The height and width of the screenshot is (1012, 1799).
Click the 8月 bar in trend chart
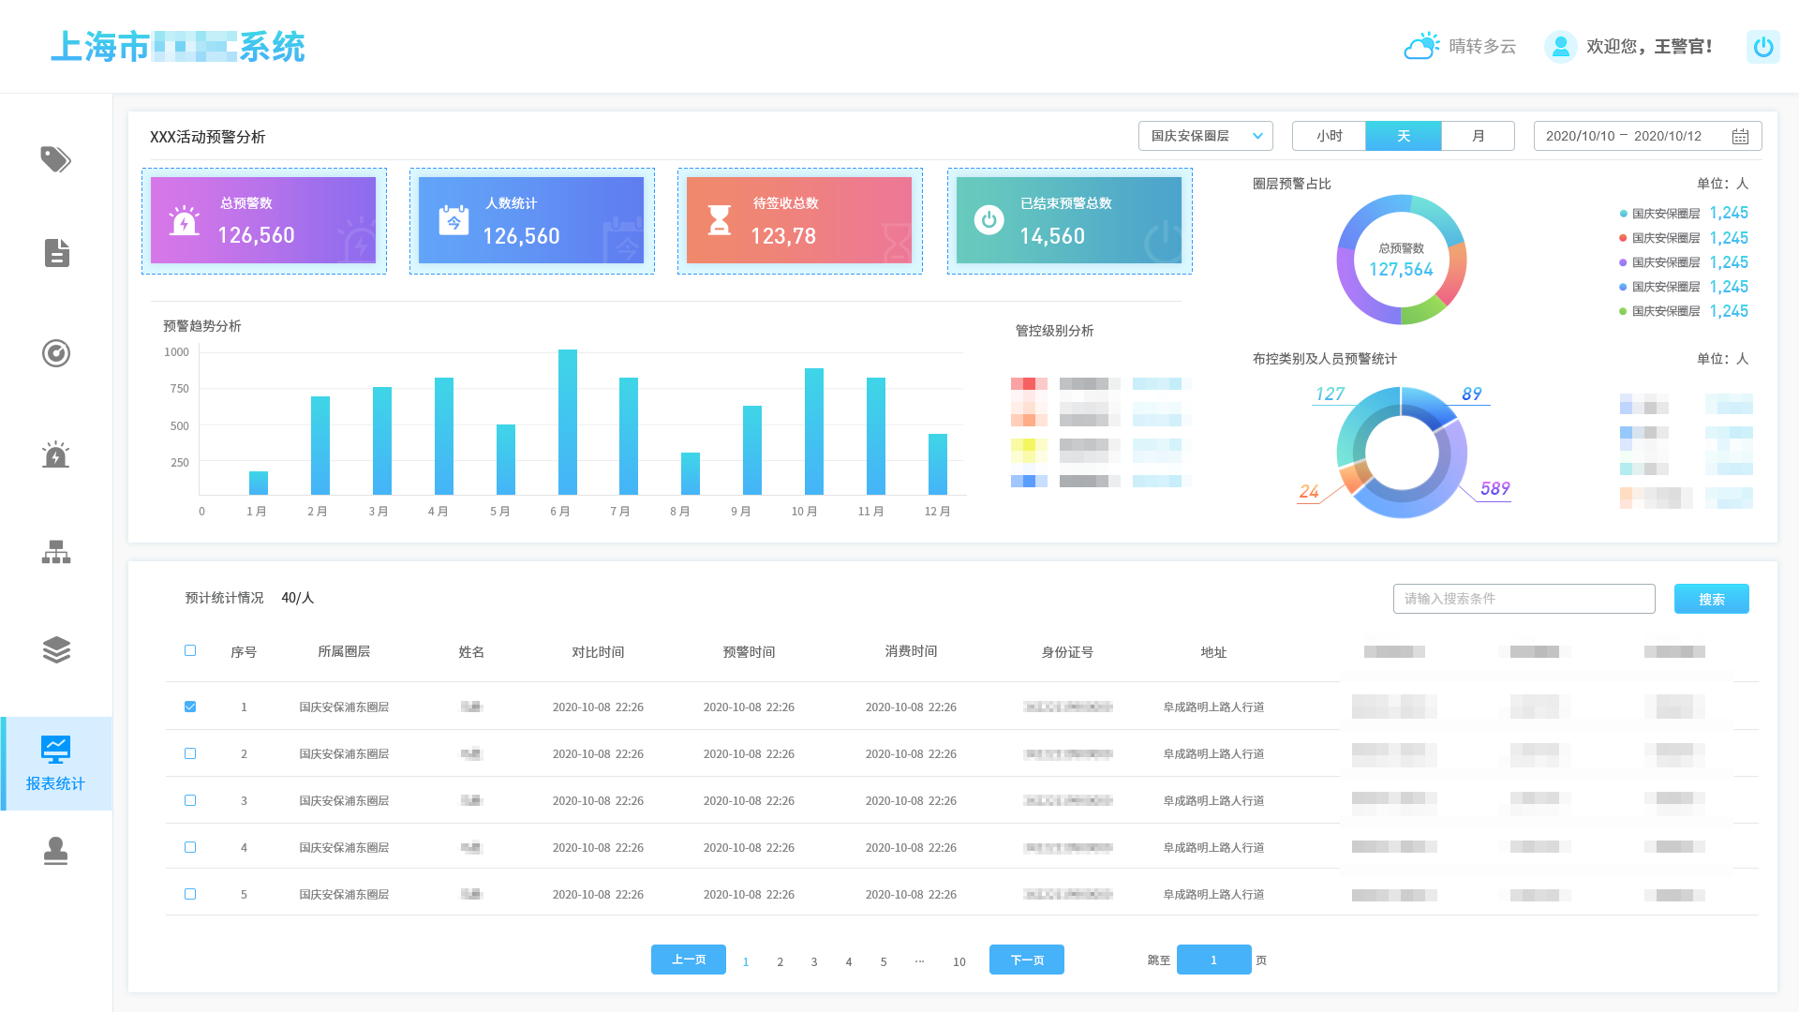tap(691, 473)
